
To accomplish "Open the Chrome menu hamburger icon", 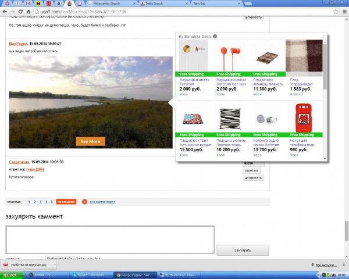I will (x=344, y=12).
